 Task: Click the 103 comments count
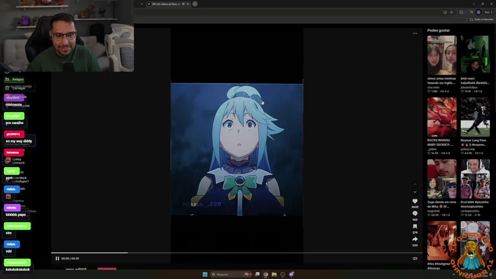415,220
